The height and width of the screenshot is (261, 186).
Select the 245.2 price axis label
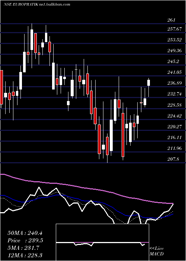(173, 62)
